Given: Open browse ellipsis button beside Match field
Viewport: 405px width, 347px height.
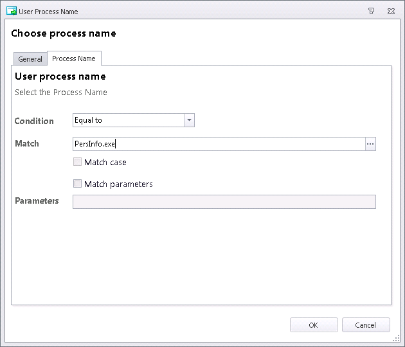Looking at the screenshot, I should click(x=370, y=144).
